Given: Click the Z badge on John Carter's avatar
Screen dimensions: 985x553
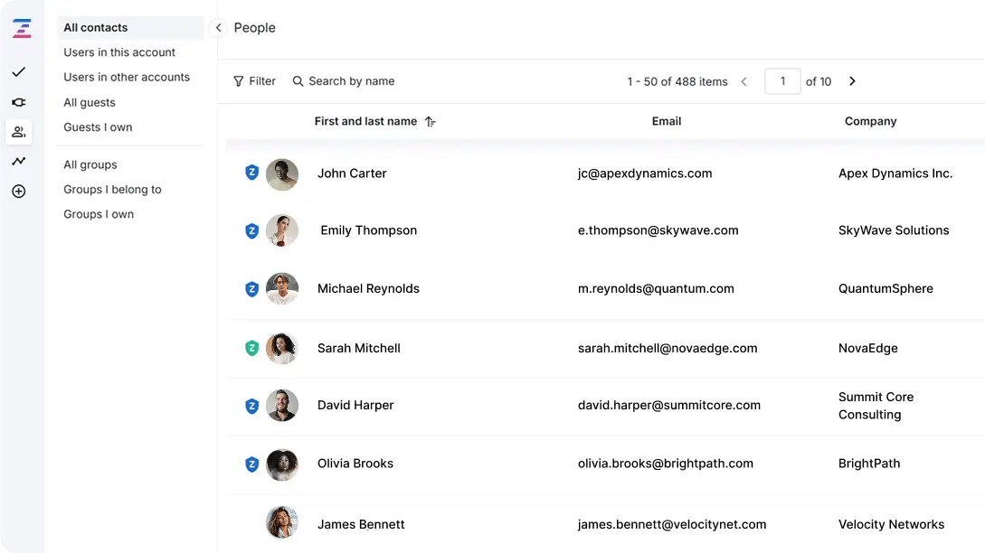Looking at the screenshot, I should (x=252, y=172).
